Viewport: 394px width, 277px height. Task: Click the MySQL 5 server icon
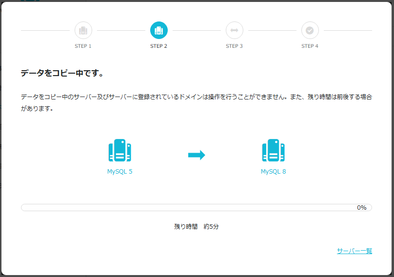tap(120, 150)
